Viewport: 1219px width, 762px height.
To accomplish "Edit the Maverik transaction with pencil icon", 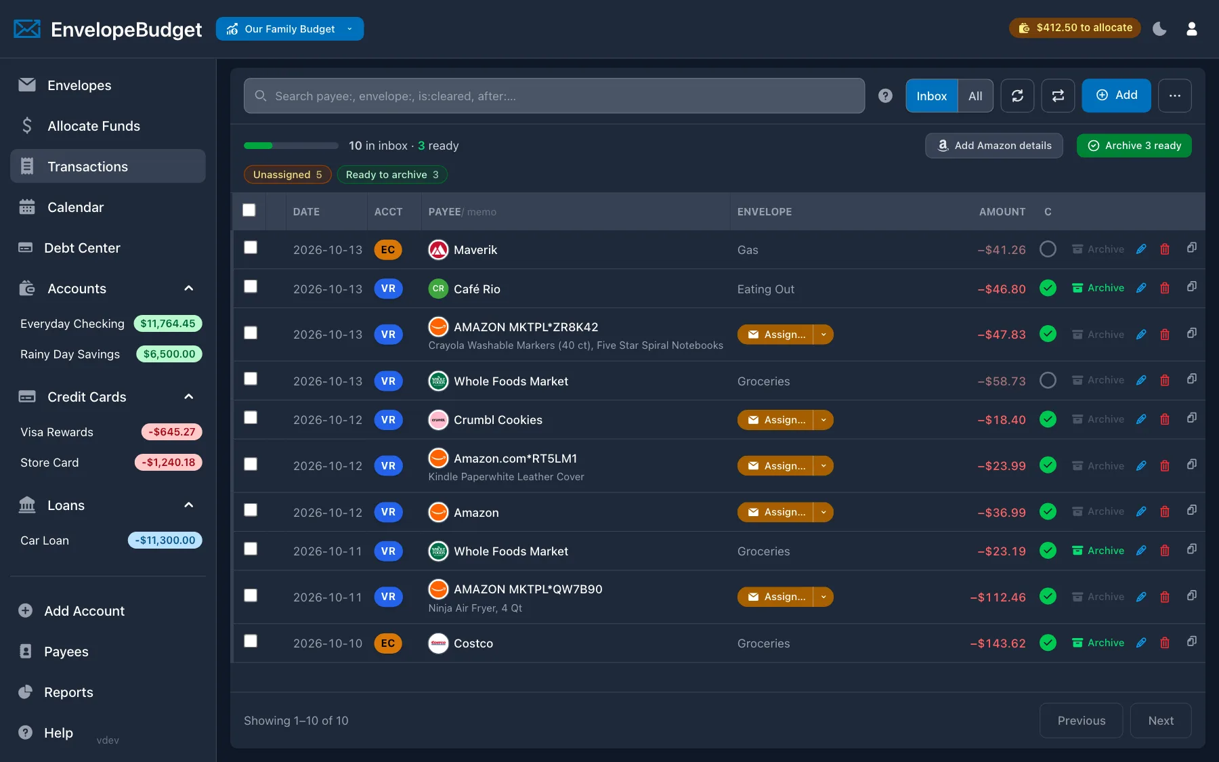I will pos(1141,249).
